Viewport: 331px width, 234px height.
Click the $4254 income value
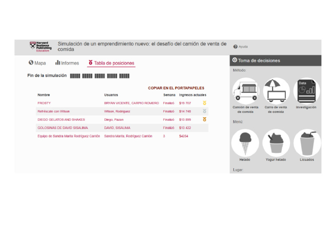click(184, 136)
